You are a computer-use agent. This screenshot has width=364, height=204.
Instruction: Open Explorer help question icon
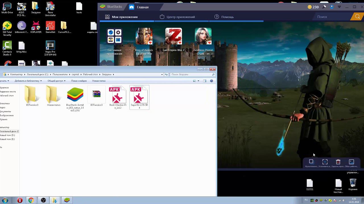click(x=212, y=81)
